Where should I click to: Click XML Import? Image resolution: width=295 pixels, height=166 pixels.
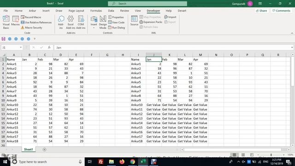(170, 17)
